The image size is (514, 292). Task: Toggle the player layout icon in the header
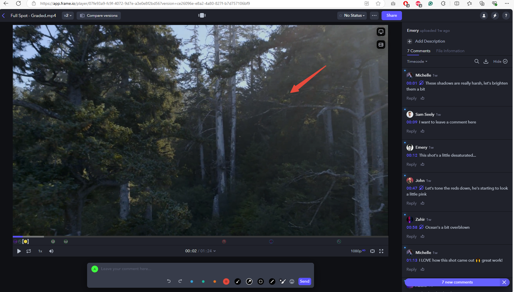[202, 15]
